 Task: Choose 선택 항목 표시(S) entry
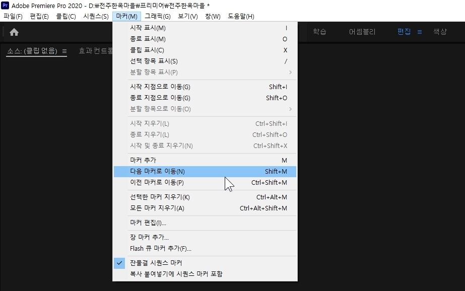pos(205,61)
